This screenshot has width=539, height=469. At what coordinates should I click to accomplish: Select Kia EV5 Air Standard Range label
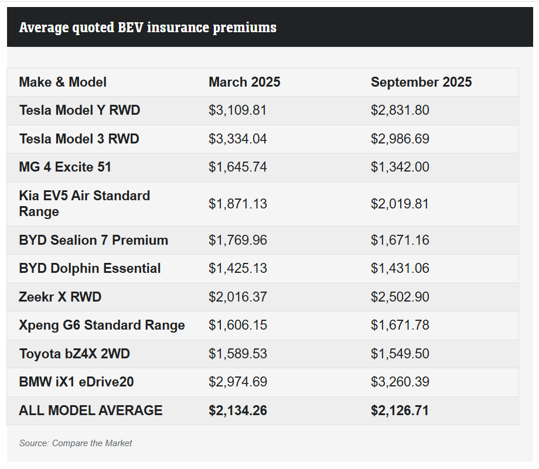pyautogui.click(x=84, y=203)
